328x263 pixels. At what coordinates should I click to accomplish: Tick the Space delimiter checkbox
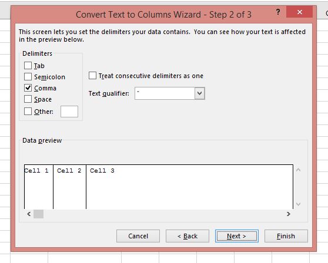[x=28, y=99]
